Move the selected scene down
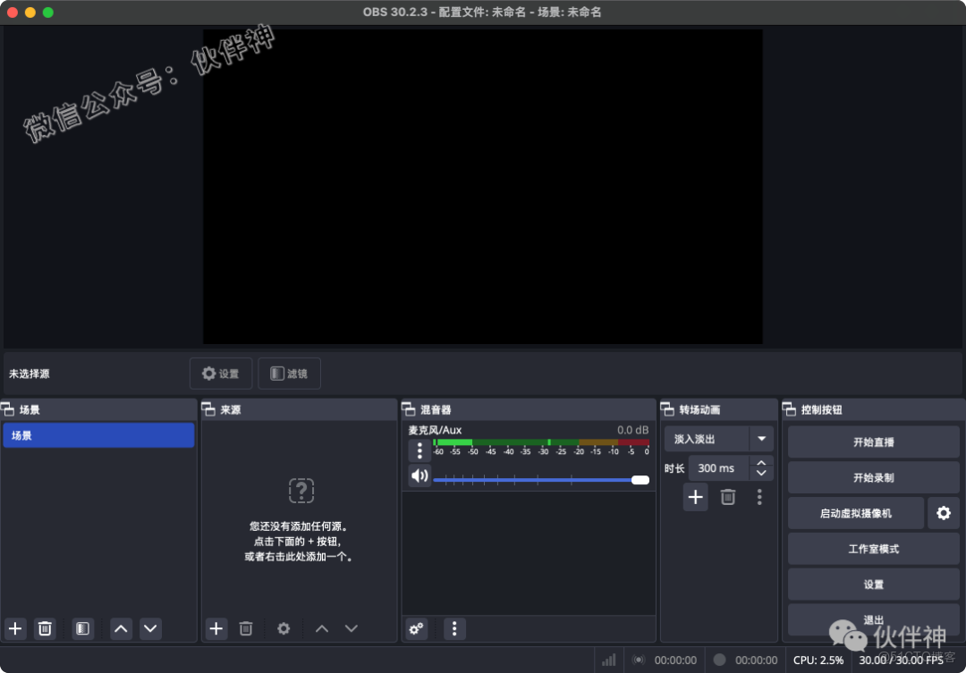This screenshot has width=966, height=673. click(150, 628)
